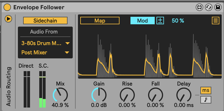Switch delay mode to note sync

click(206, 100)
